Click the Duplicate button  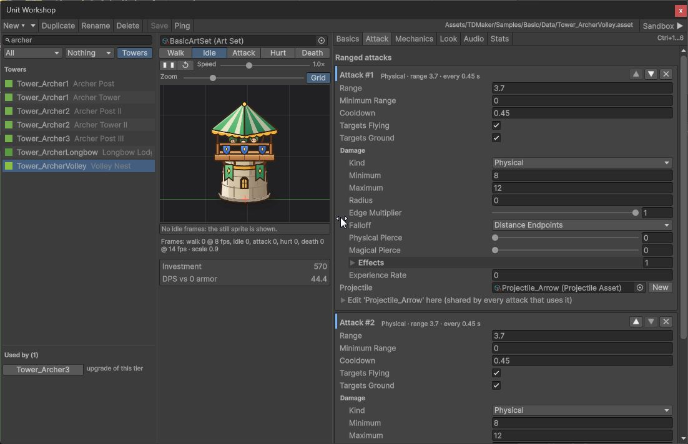coord(58,26)
